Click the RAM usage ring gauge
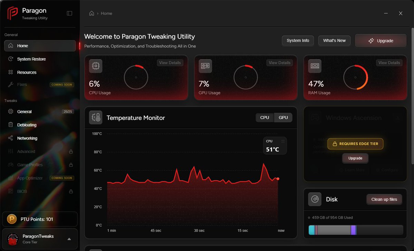This screenshot has height=251, width=414. tap(355, 77)
